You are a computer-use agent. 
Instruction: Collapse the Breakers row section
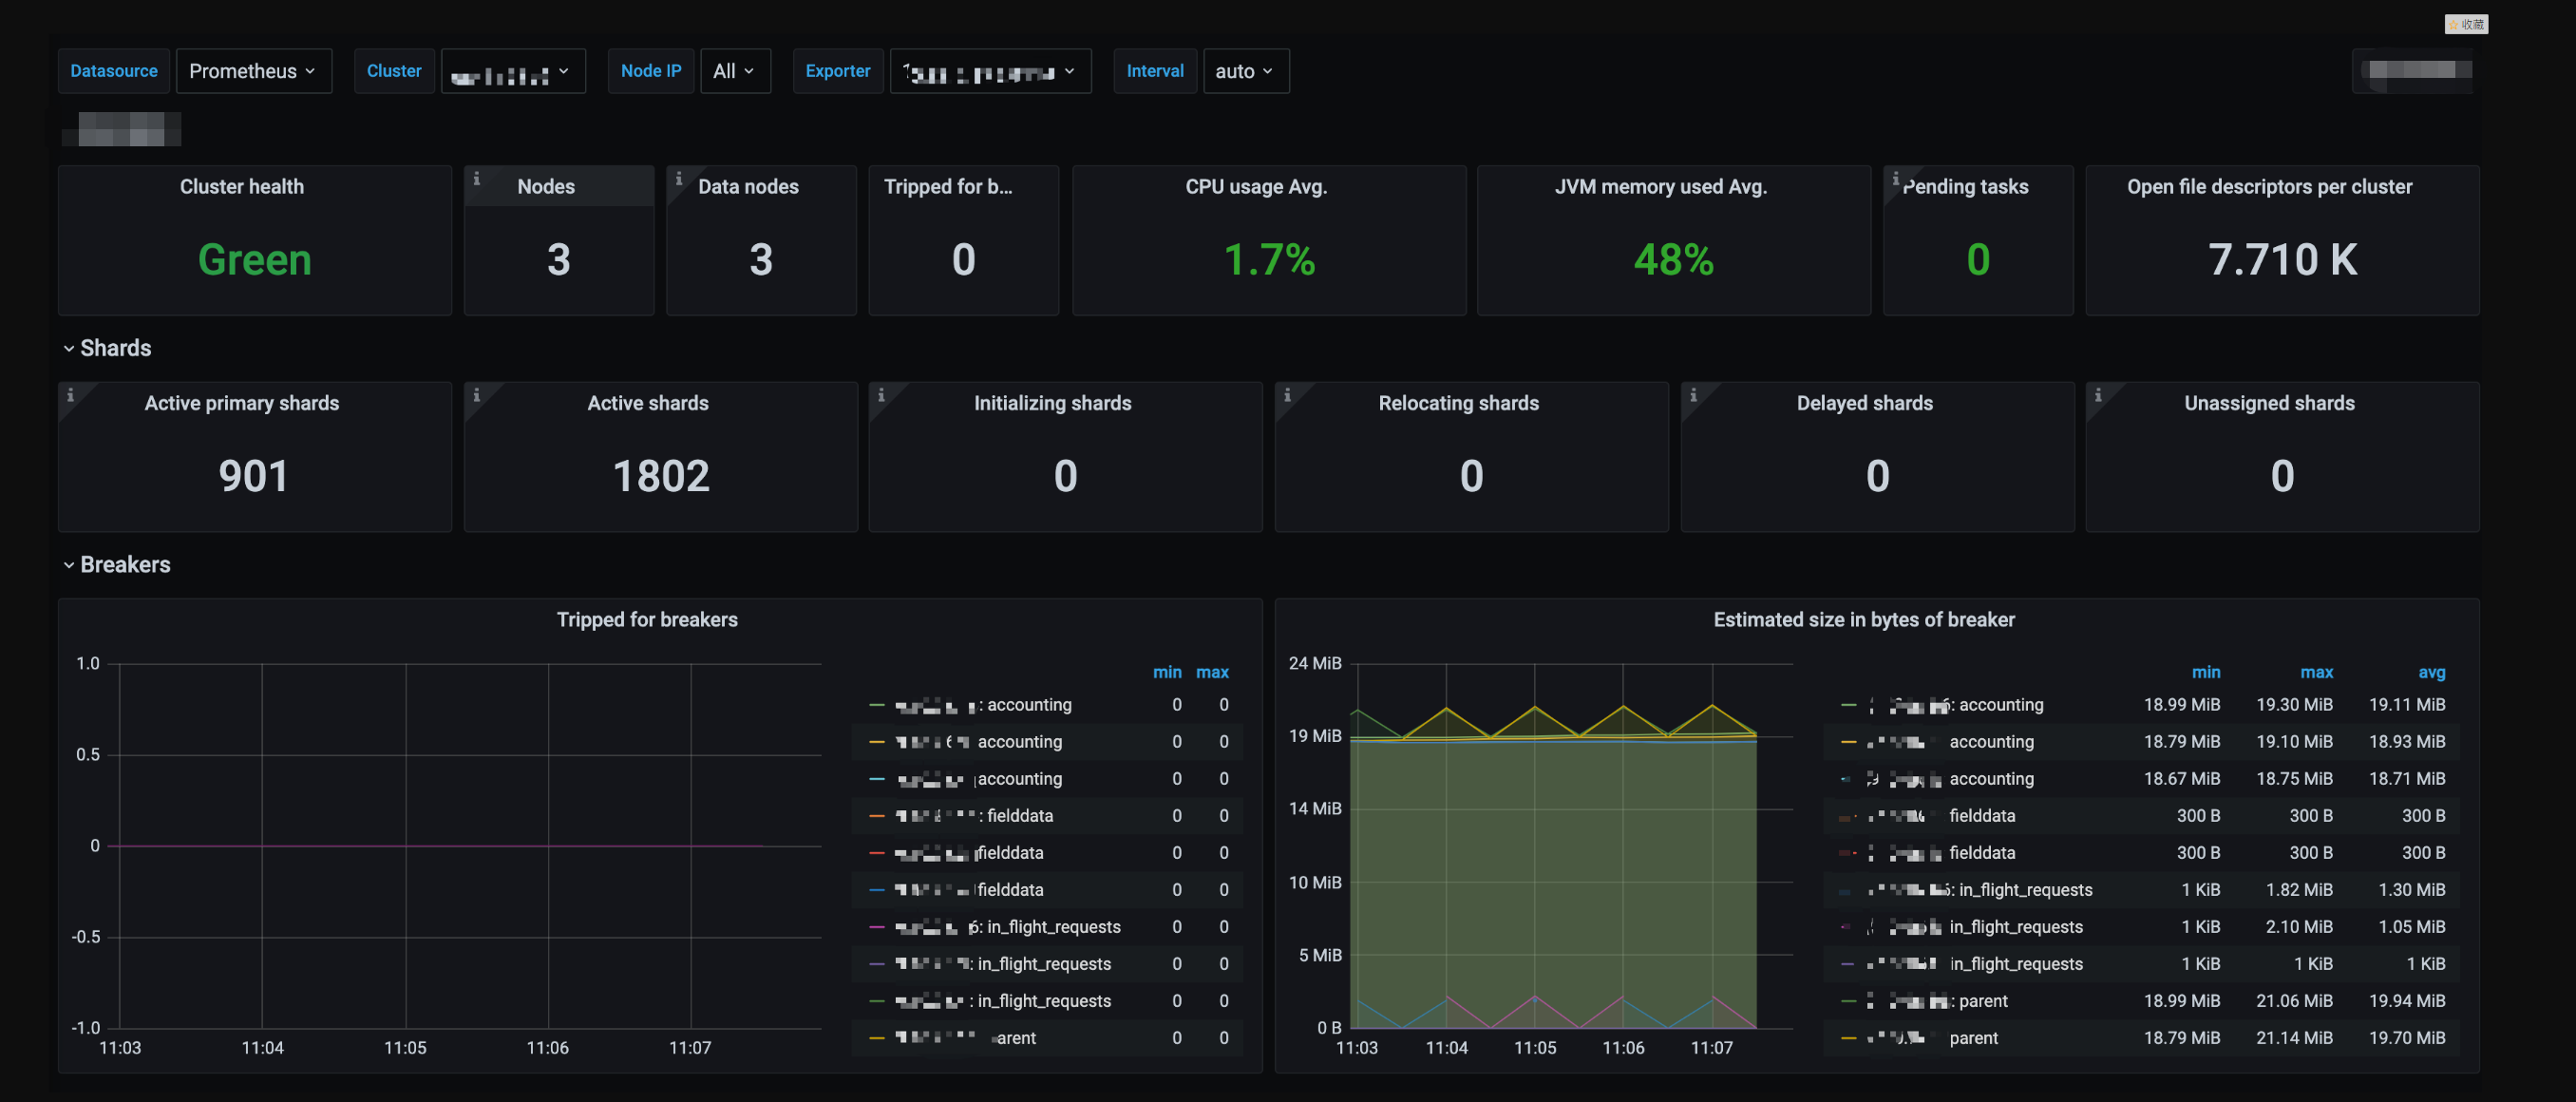[116, 565]
